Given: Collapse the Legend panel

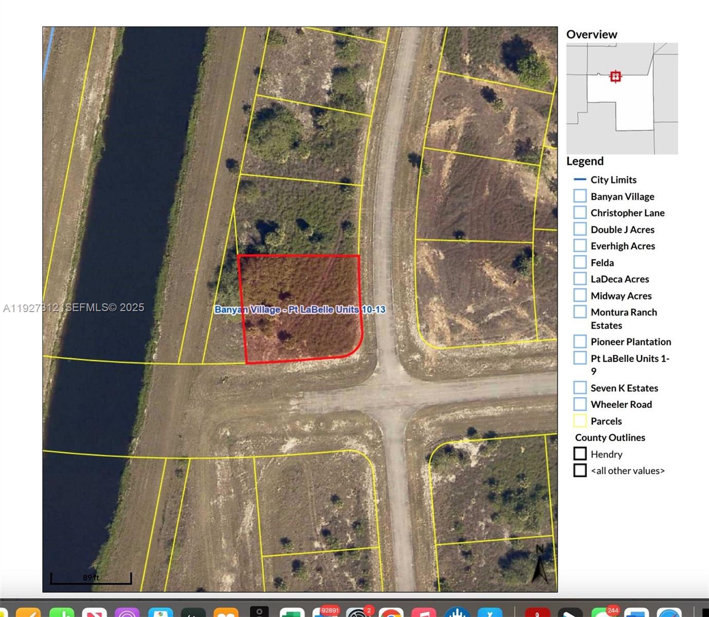Looking at the screenshot, I should pyautogui.click(x=585, y=161).
